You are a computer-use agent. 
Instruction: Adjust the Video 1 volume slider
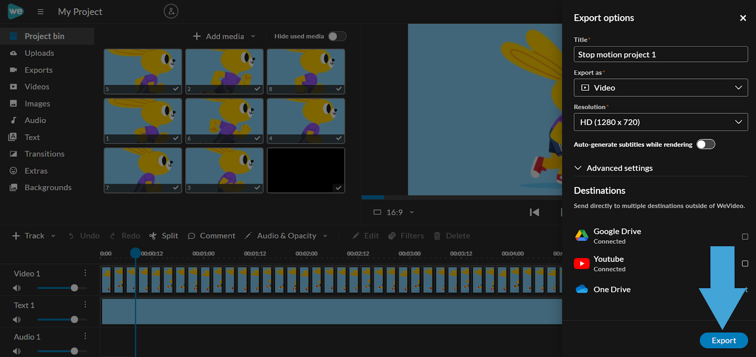[62, 288]
